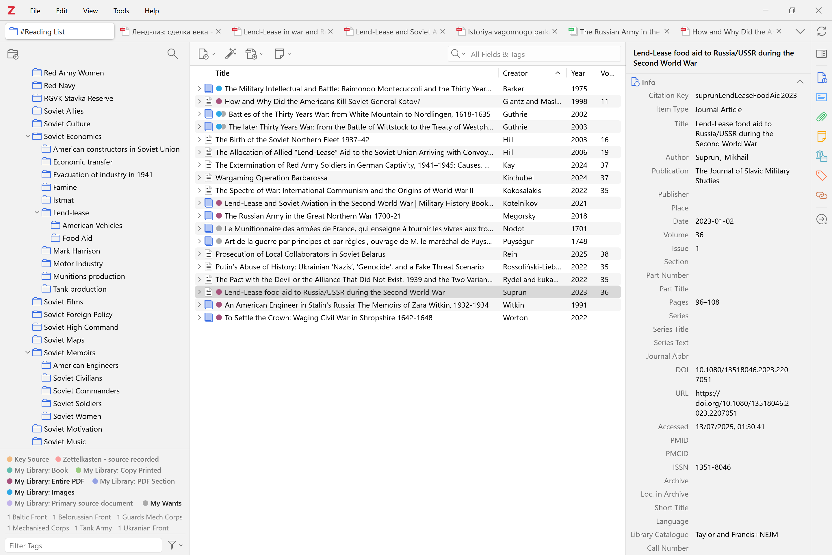Viewport: 832px width, 555px height.
Task: Toggle the item pane layout icon
Action: [x=821, y=54]
